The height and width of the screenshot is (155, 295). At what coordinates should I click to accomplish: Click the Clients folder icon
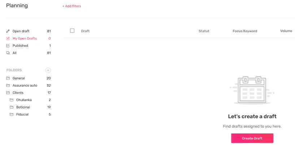point(8,92)
